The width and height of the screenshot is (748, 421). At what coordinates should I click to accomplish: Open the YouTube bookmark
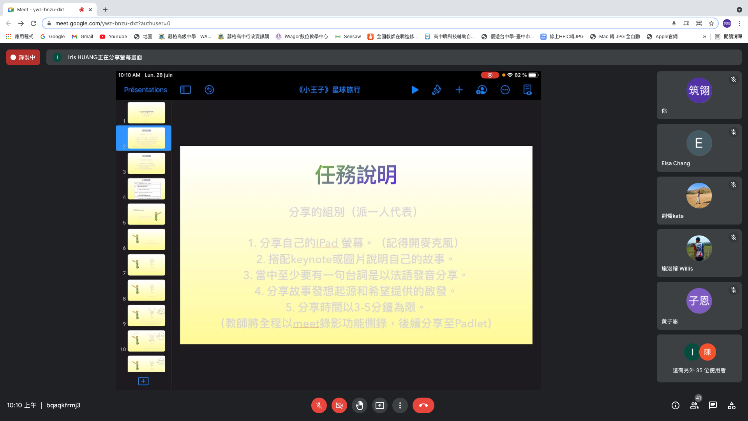click(x=113, y=37)
